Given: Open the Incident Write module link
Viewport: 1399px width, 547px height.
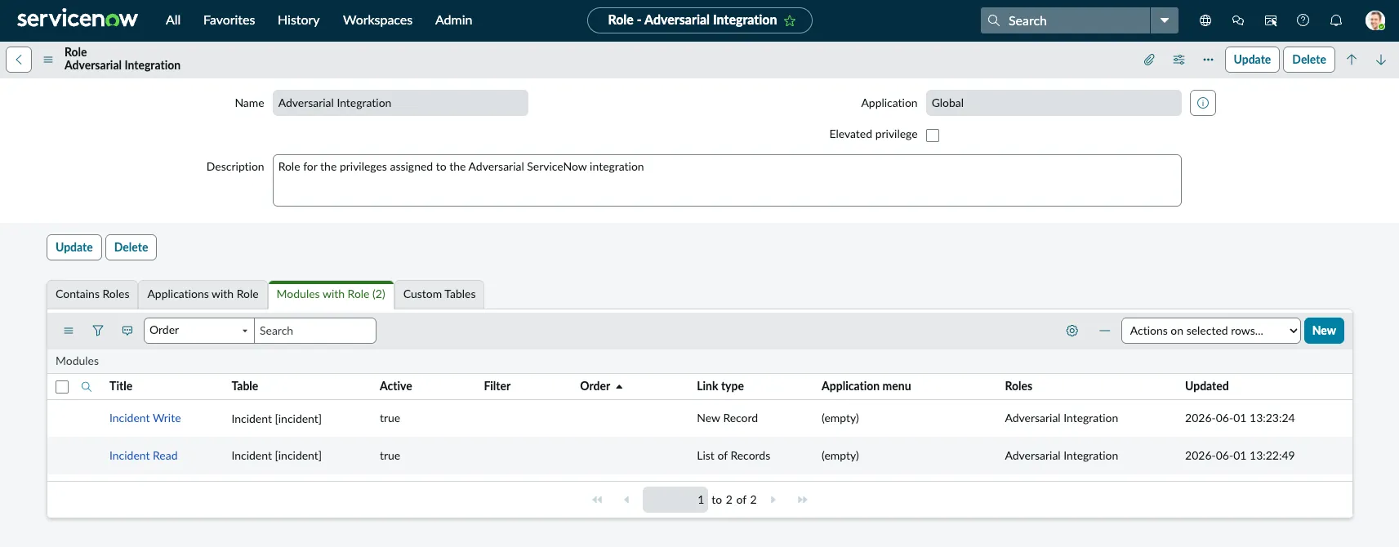Looking at the screenshot, I should point(145,418).
